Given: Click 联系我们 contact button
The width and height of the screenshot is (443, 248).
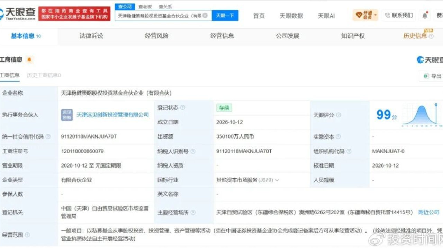Looking at the screenshot, I should (399, 15).
